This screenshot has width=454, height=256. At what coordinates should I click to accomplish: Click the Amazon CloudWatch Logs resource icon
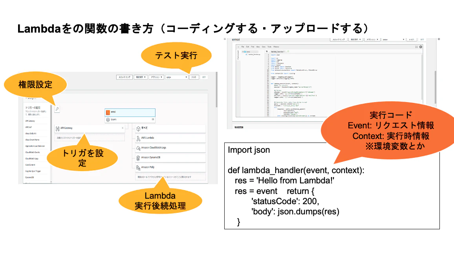[x=138, y=148]
